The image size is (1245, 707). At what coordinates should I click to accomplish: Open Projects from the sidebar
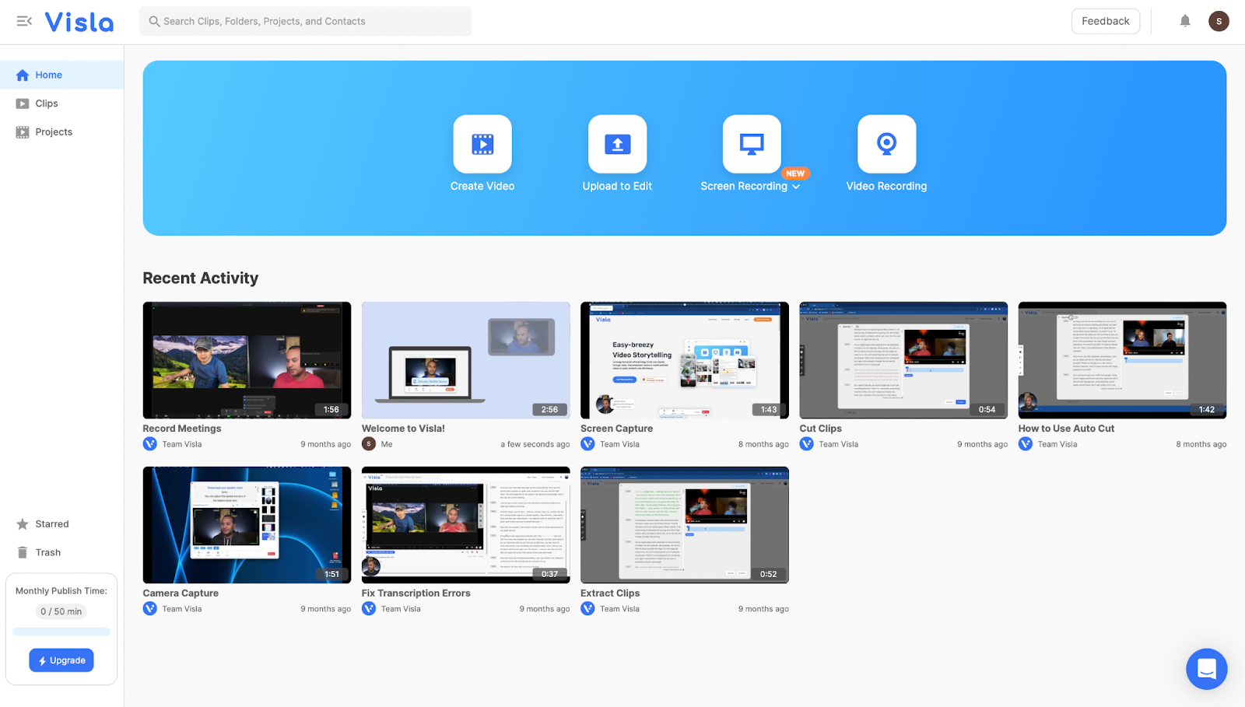(x=62, y=132)
